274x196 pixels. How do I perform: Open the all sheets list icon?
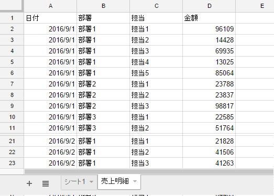click(x=46, y=183)
